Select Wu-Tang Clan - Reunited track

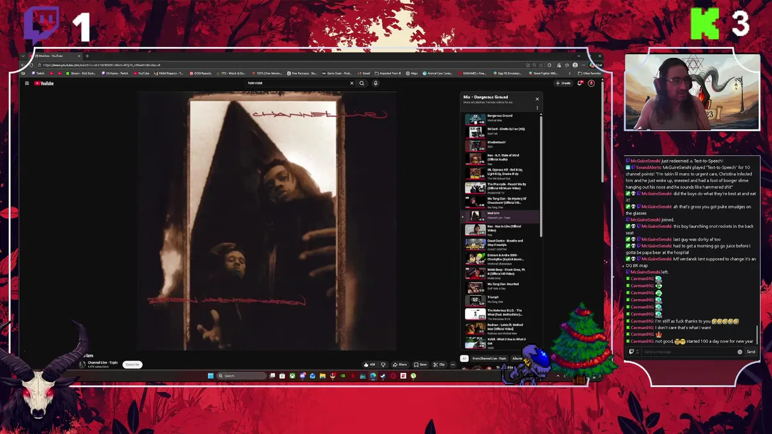click(x=502, y=286)
